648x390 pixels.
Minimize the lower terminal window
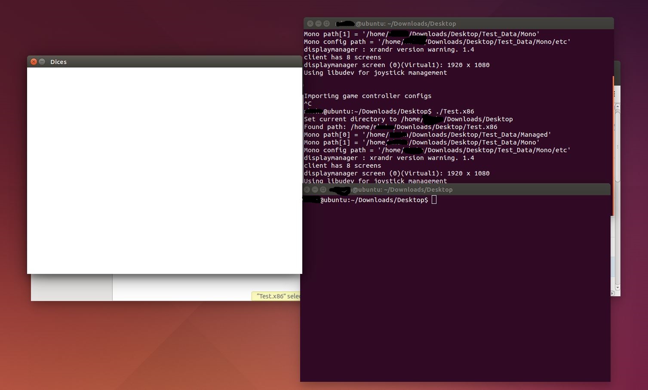(x=315, y=189)
